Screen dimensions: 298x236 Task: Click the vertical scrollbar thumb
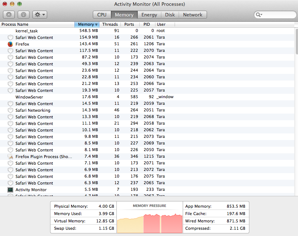297,42
